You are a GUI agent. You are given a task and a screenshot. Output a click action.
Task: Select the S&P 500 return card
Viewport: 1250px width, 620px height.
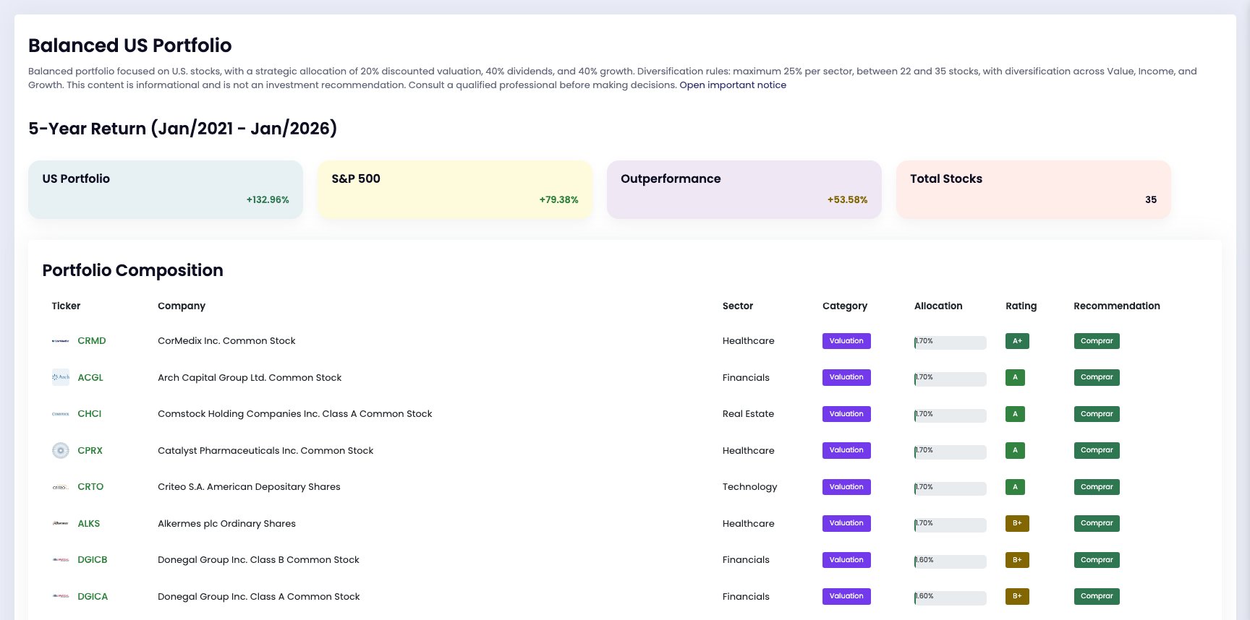(455, 189)
